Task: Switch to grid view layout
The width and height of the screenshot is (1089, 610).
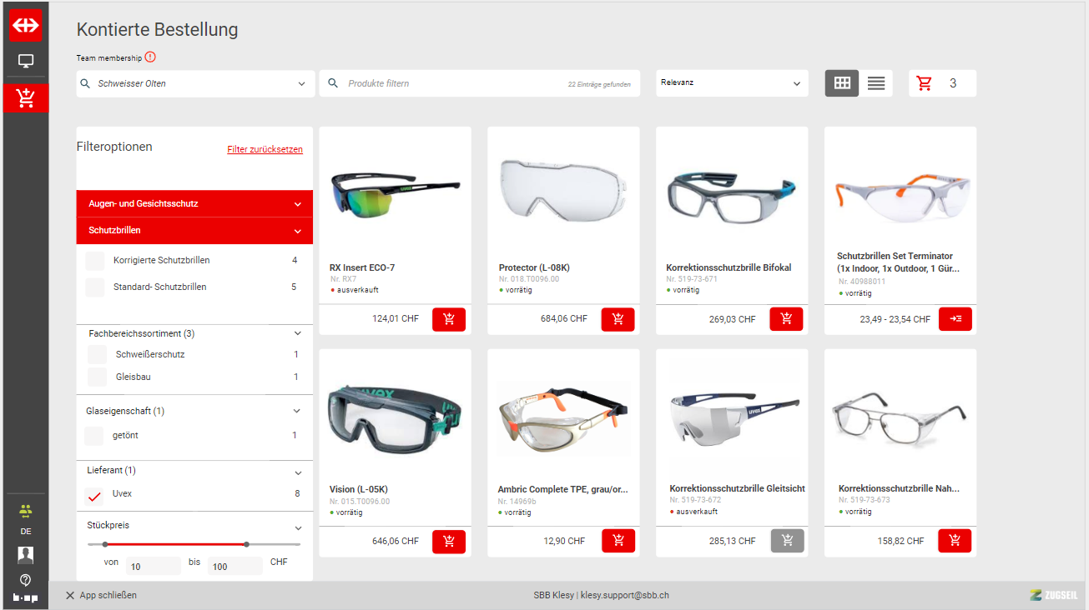Action: [x=842, y=83]
